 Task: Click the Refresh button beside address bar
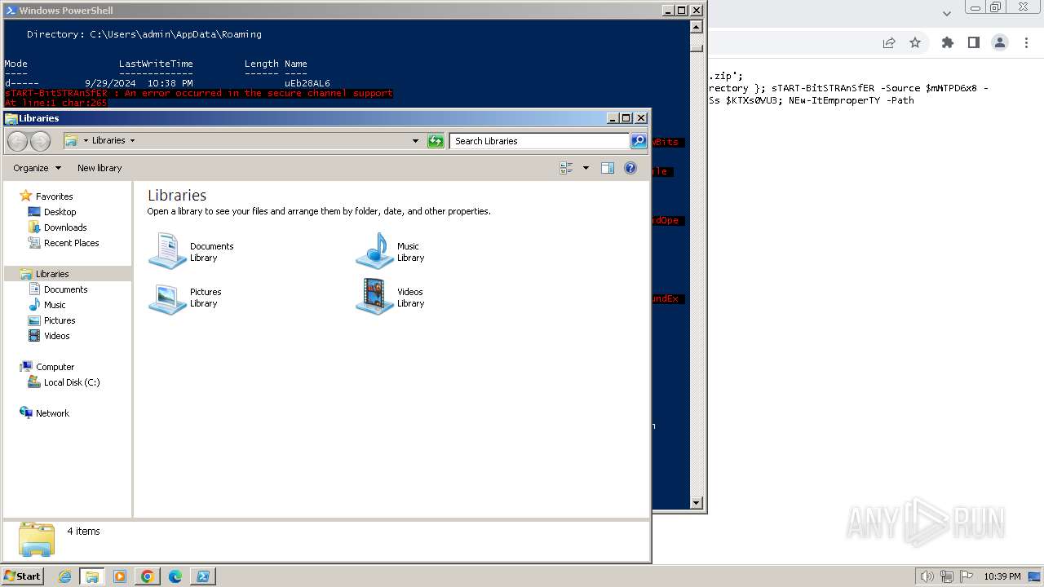436,141
